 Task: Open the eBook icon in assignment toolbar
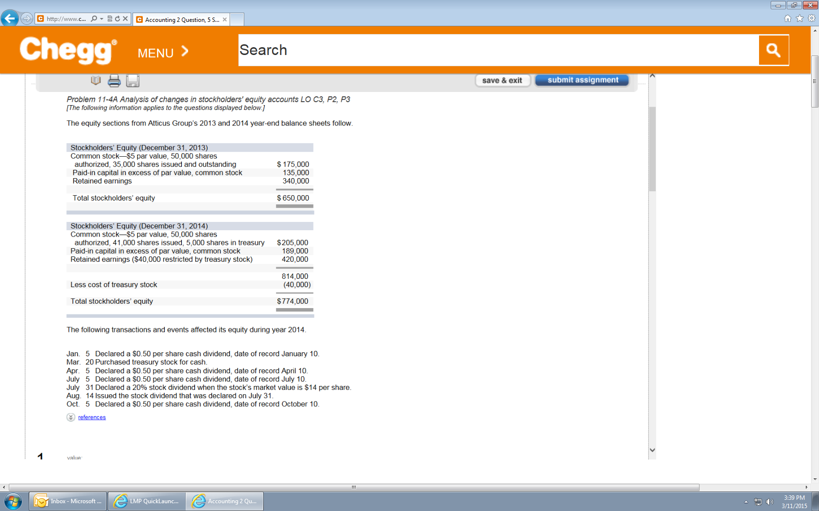[x=96, y=80]
